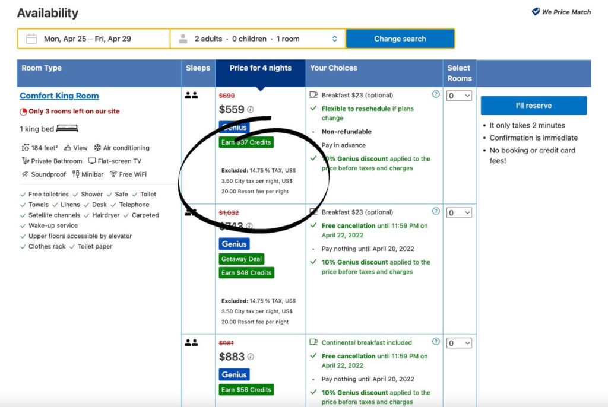This screenshot has height=407, width=608.
Task: Click the Select Rooms column header
Action: click(x=460, y=73)
